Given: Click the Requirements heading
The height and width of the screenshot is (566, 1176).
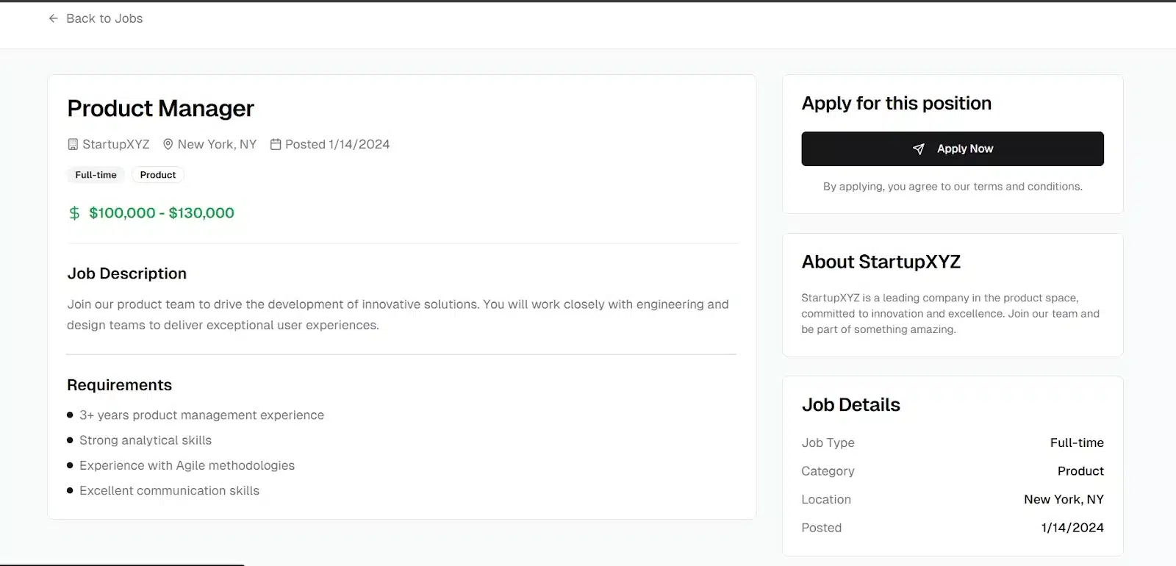Looking at the screenshot, I should pos(120,385).
